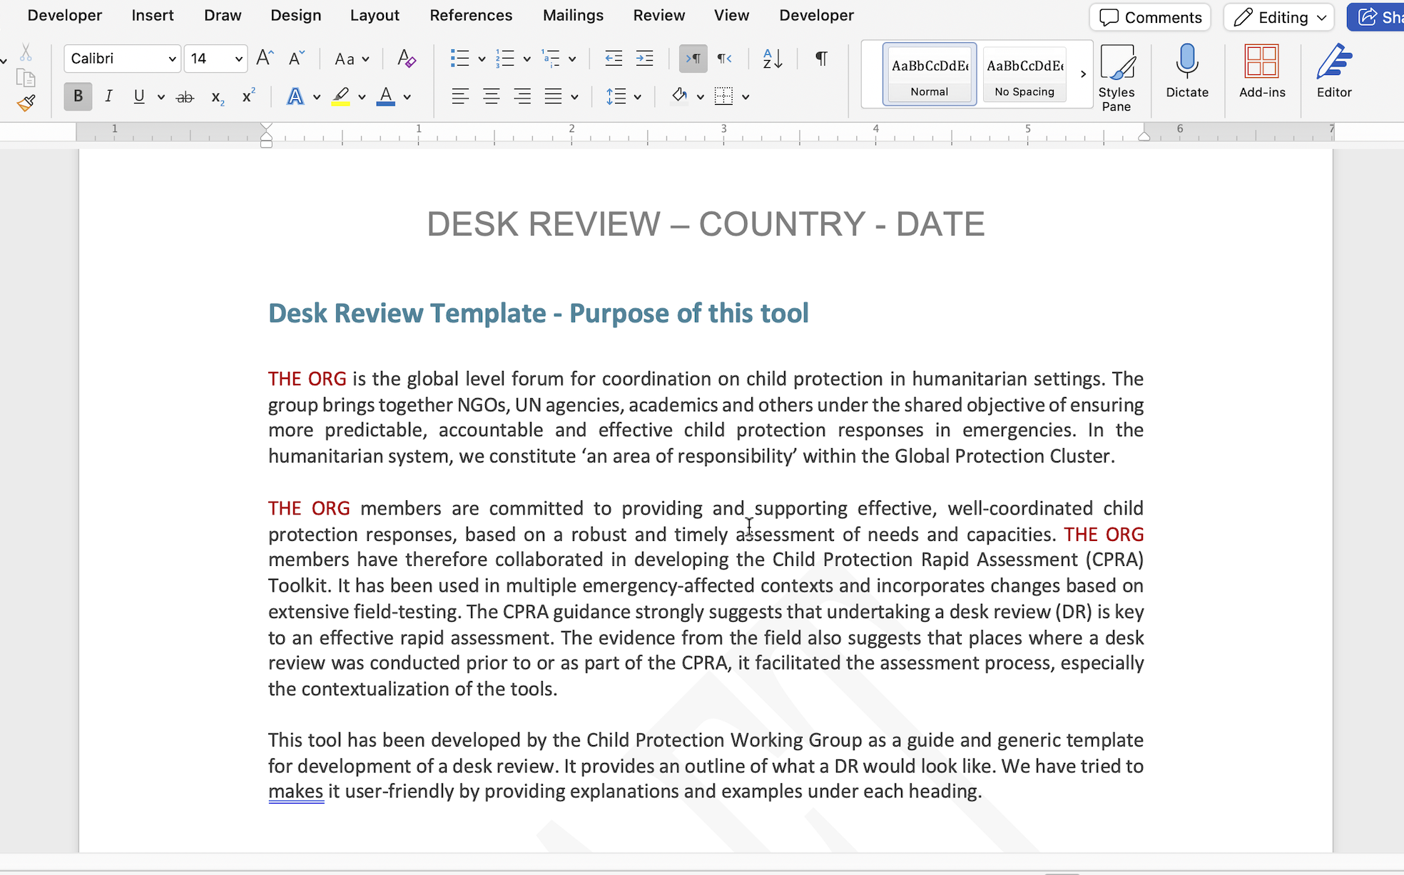
Task: Apply the No Spacing style
Action: click(x=1024, y=74)
